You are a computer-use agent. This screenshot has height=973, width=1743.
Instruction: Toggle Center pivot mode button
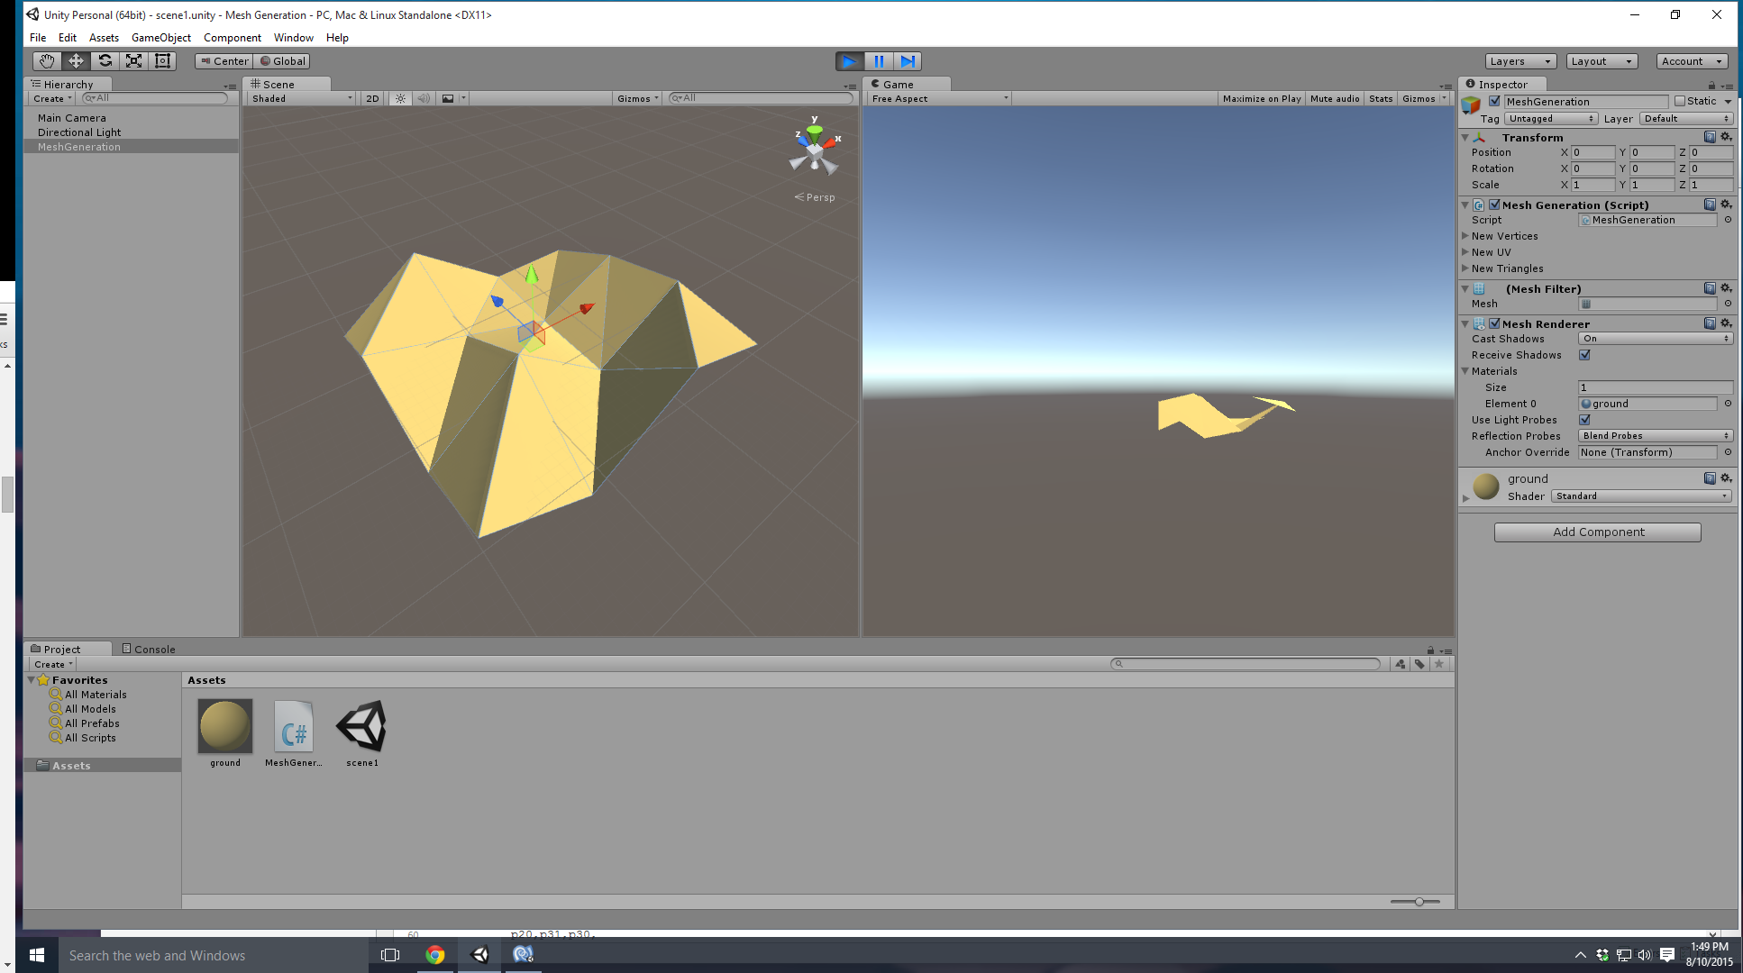pyautogui.click(x=224, y=61)
